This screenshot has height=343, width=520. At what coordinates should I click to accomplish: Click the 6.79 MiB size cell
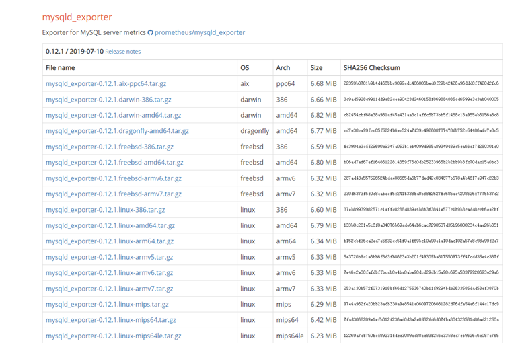click(324, 225)
